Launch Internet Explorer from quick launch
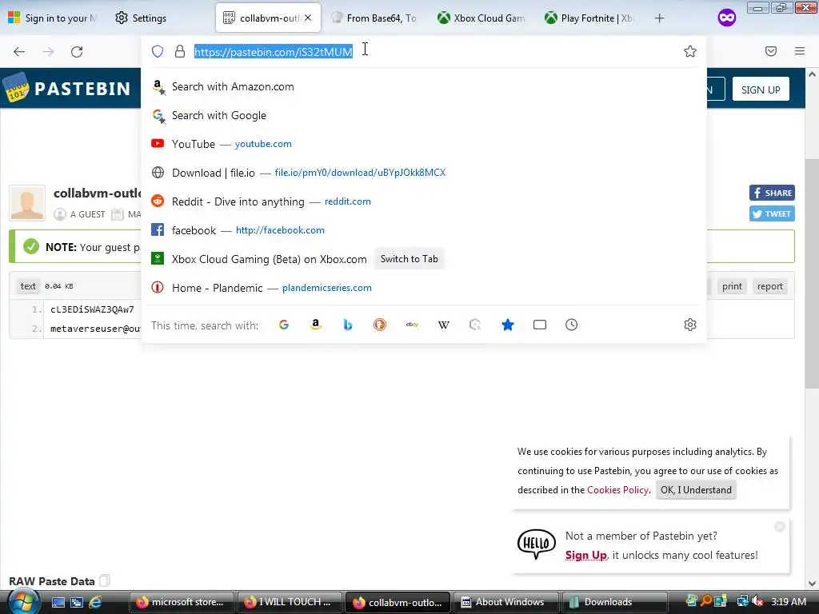 tap(96, 602)
